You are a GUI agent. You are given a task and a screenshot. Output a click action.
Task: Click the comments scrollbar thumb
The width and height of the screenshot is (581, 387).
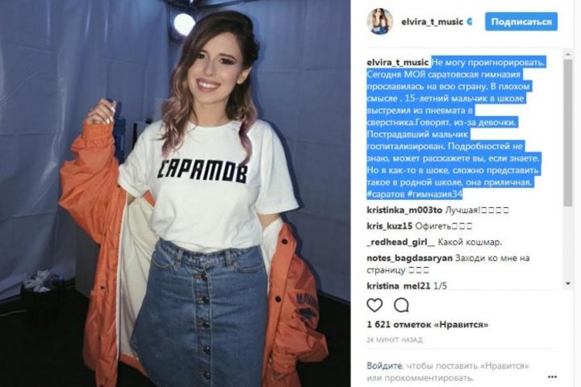click(567, 132)
